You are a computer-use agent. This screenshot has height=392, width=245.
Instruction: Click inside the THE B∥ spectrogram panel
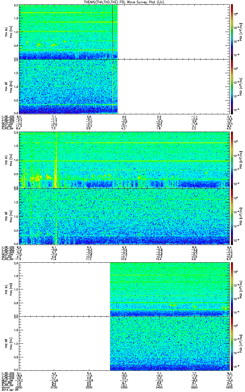pyautogui.click(x=170, y=344)
